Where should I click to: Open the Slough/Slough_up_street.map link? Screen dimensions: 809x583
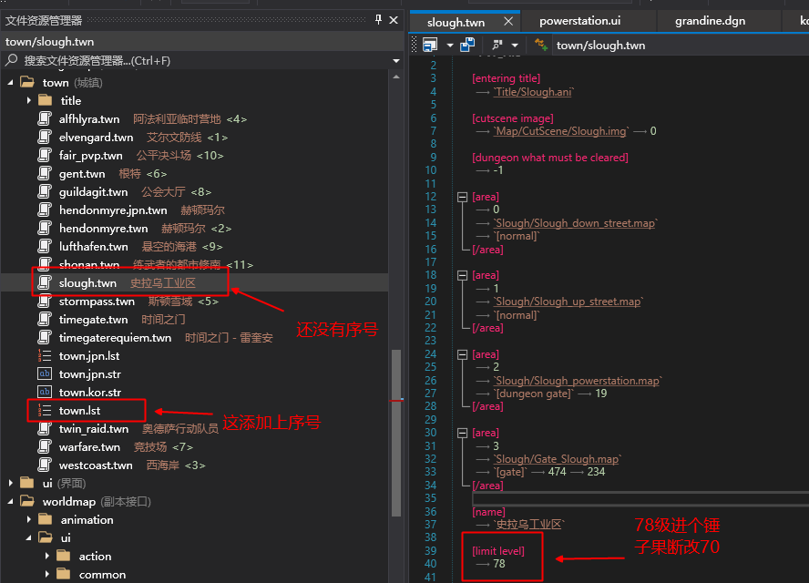click(568, 302)
